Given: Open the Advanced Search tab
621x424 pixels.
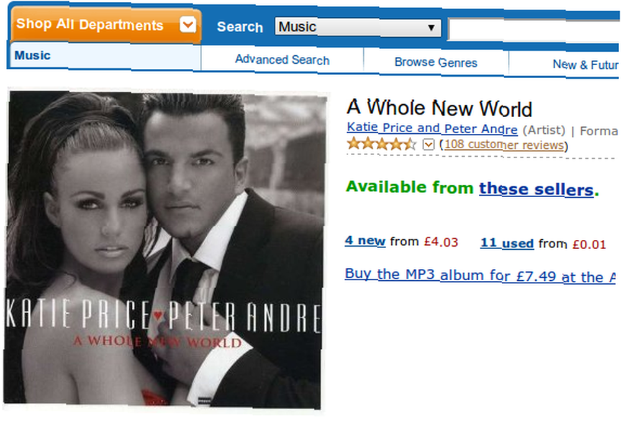Looking at the screenshot, I should tap(283, 60).
